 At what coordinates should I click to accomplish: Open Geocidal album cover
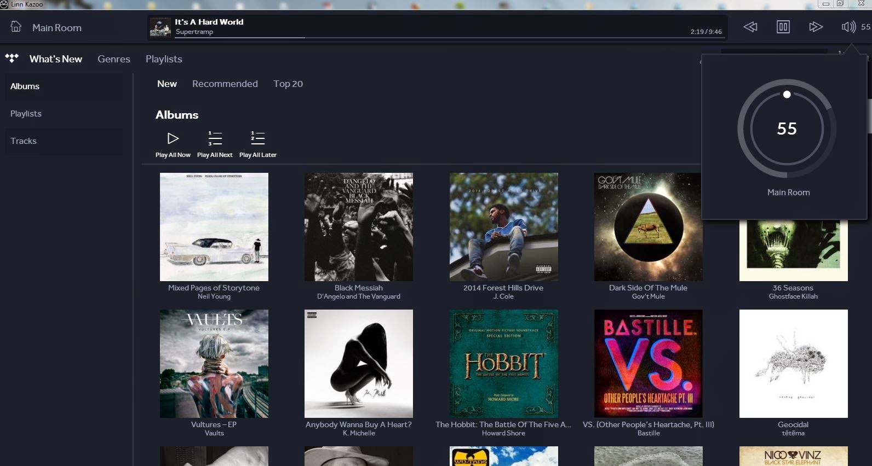point(794,364)
